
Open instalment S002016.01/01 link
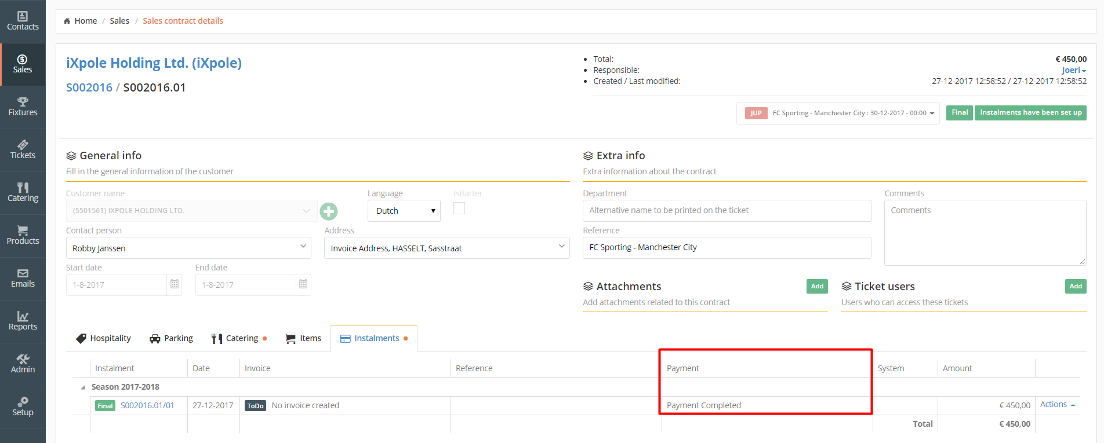(147, 405)
